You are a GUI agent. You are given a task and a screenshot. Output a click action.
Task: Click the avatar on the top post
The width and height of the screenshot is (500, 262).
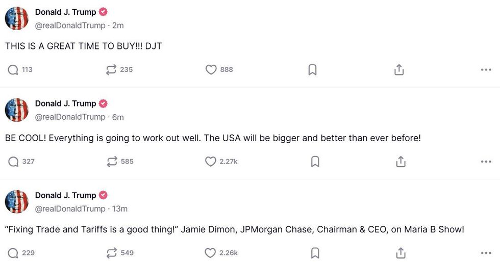tap(16, 19)
